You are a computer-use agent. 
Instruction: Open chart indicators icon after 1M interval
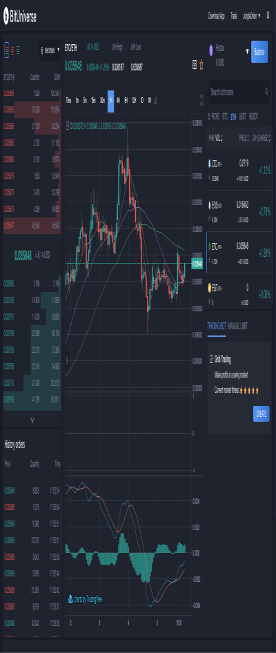156,100
